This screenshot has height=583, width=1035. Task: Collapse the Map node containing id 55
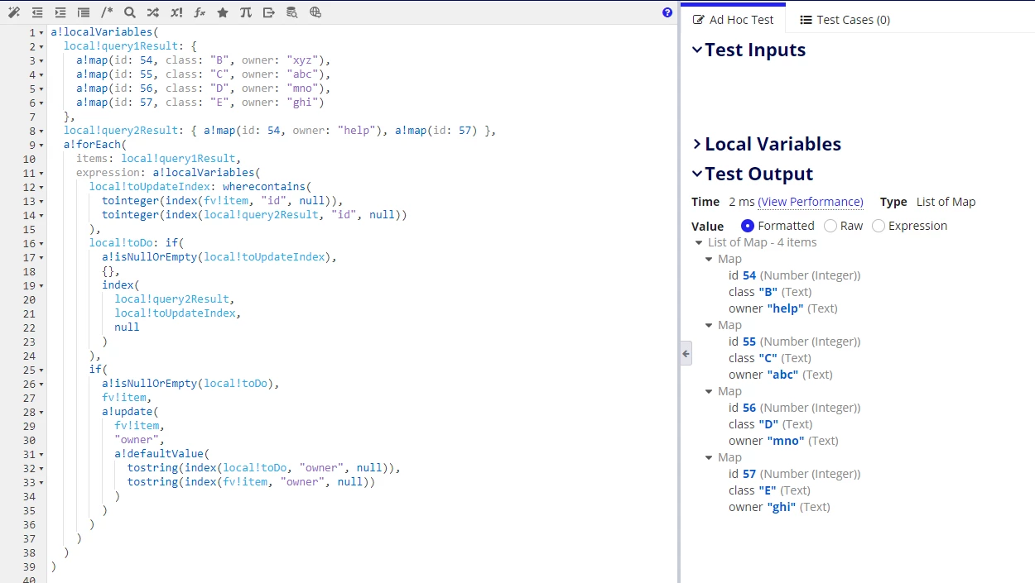(709, 325)
